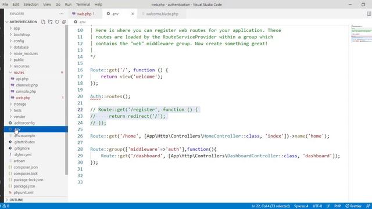
Task: Change end of line sequence LF
Action: tap(328, 206)
